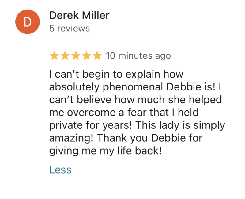Click the line 'me overcome a fear that I held'
This screenshot has width=245, height=199.
point(124,112)
